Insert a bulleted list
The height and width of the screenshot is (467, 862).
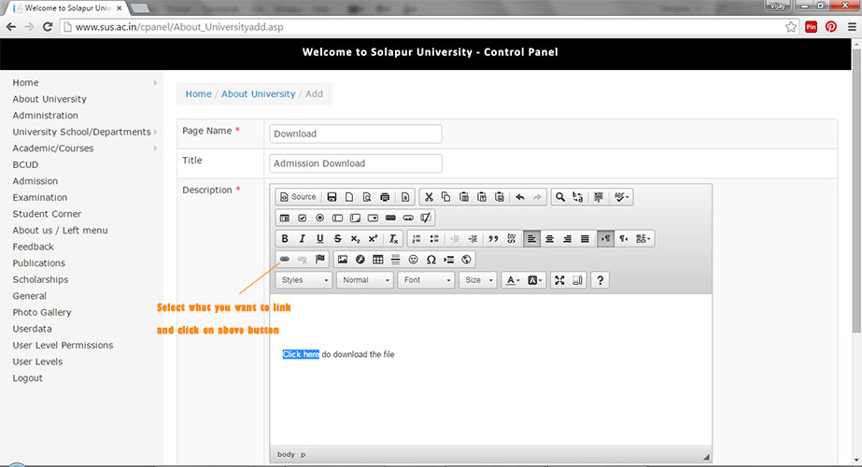click(x=434, y=239)
